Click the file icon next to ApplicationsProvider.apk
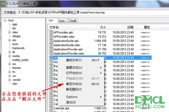This screenshot has height=112, width=169. [51, 49]
